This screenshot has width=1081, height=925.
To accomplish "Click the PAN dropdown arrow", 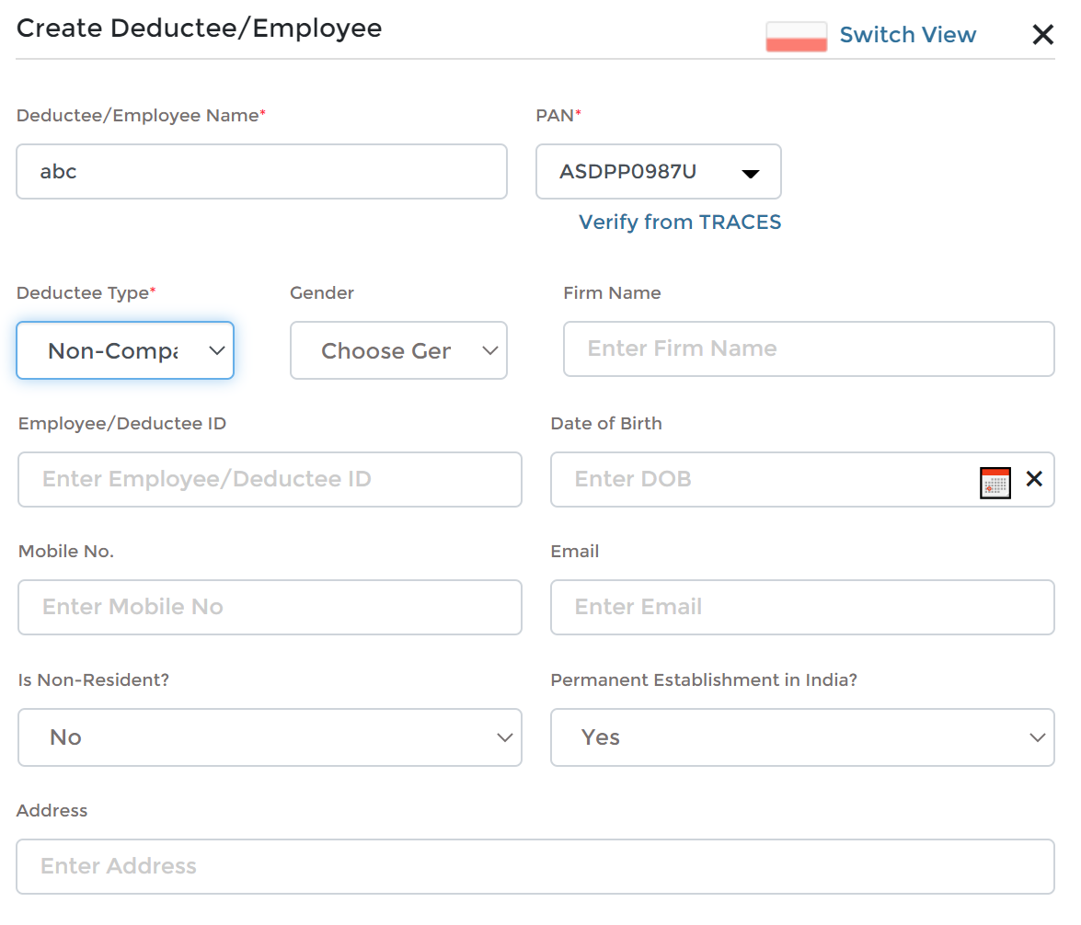I will point(750,173).
